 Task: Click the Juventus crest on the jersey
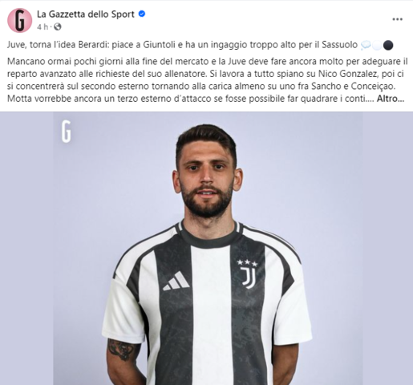(x=248, y=278)
